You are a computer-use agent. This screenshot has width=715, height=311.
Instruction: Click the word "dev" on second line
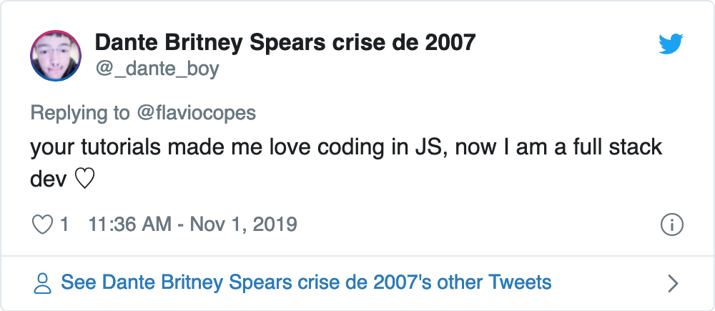click(49, 179)
